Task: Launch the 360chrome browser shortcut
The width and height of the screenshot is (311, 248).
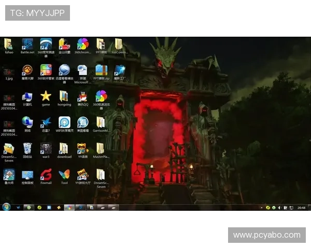Action: click(x=82, y=44)
